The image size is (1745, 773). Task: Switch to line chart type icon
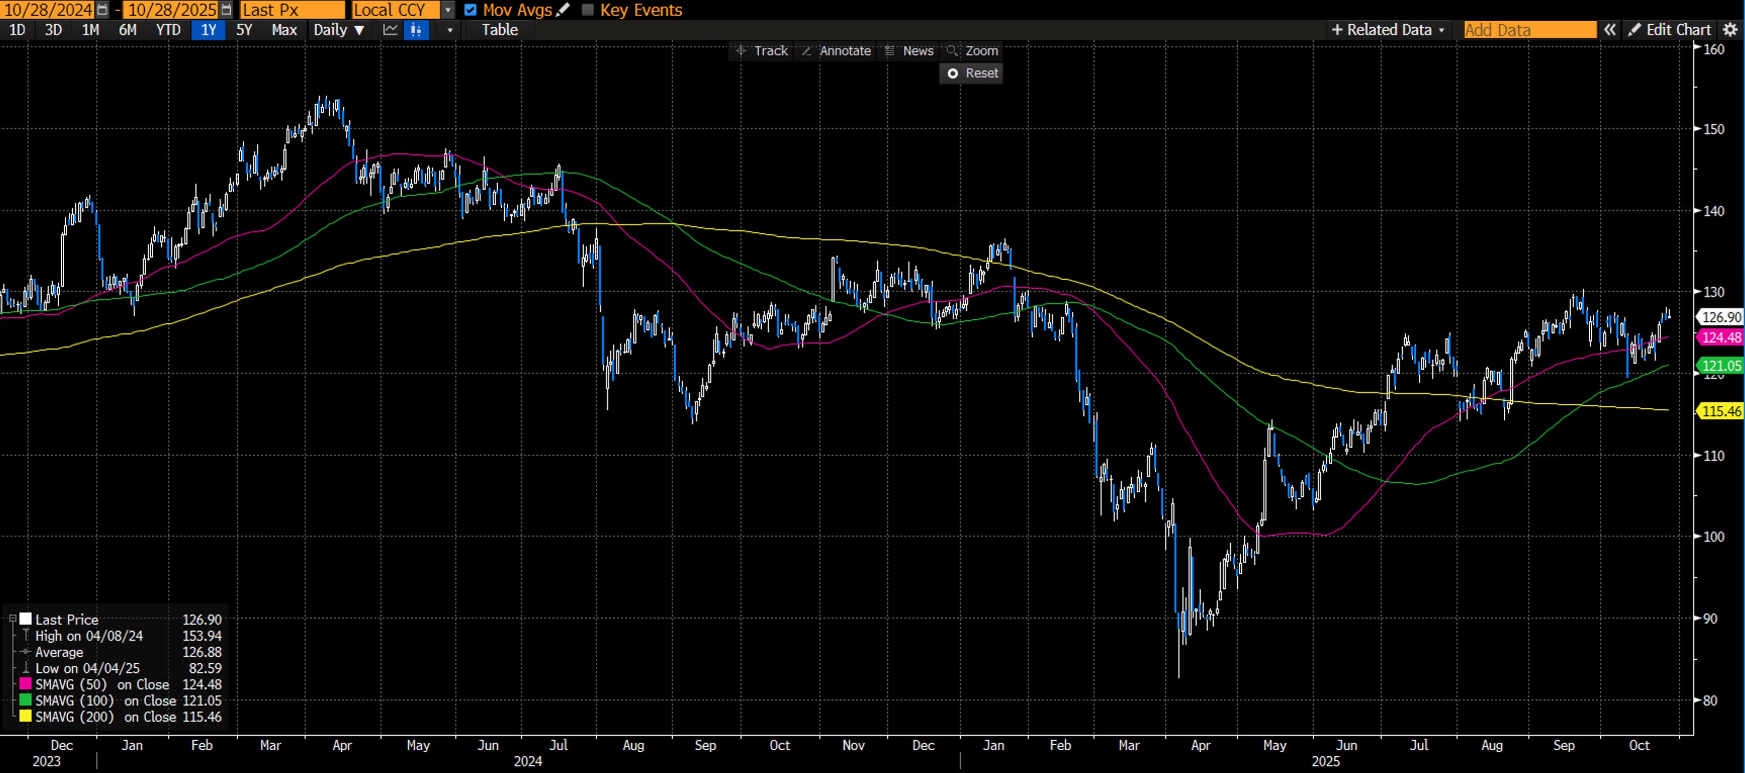coord(390,30)
